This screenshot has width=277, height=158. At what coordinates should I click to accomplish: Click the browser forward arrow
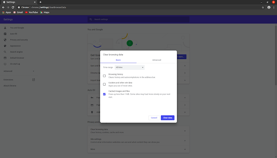[x=8, y=7]
